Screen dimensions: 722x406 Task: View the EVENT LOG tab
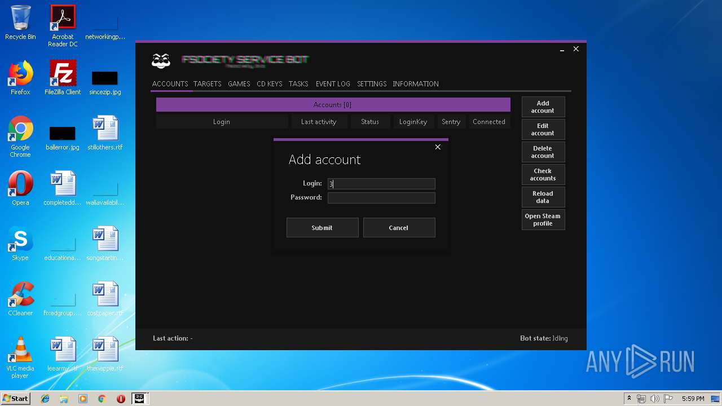333,83
